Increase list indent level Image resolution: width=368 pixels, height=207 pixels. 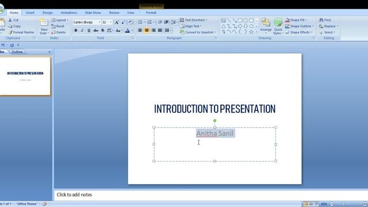coord(166,22)
